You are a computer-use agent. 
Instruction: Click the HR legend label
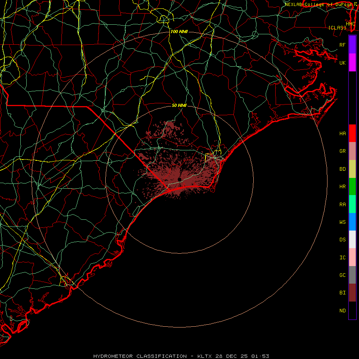tap(342, 187)
